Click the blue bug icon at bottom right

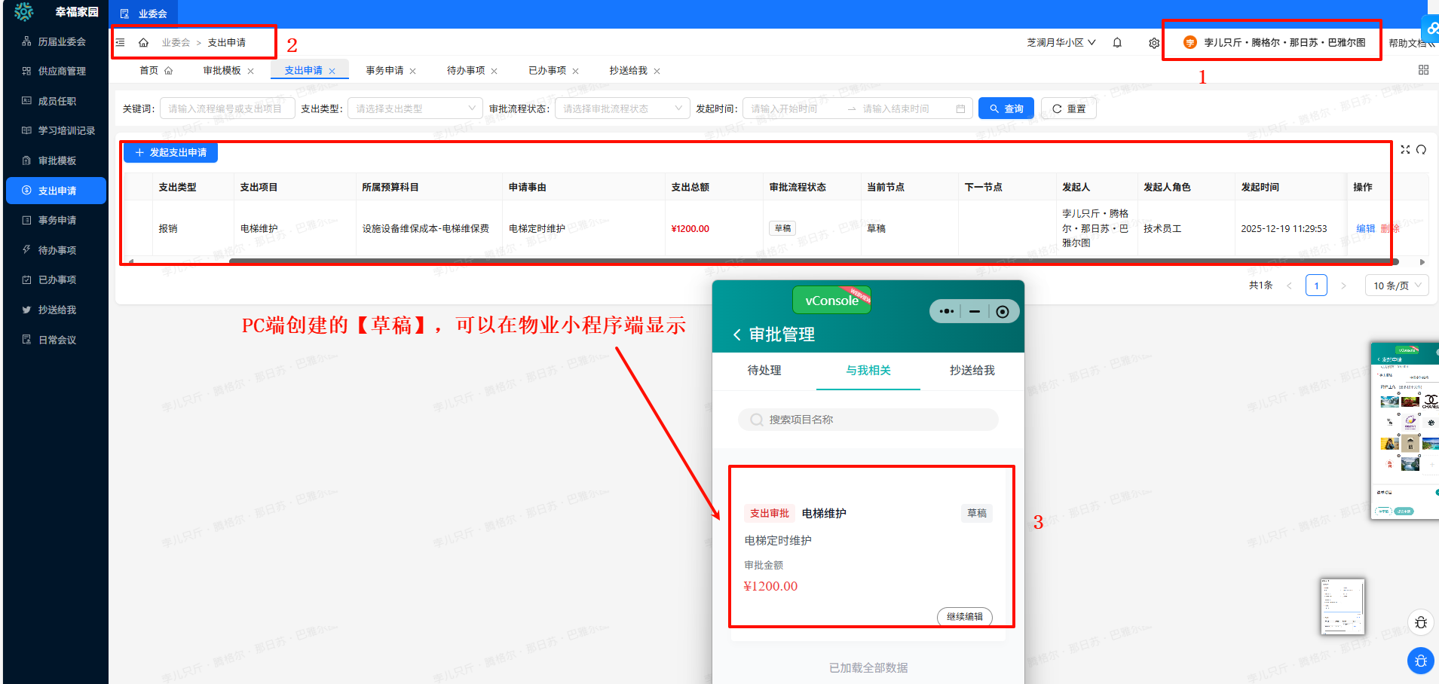1420,661
